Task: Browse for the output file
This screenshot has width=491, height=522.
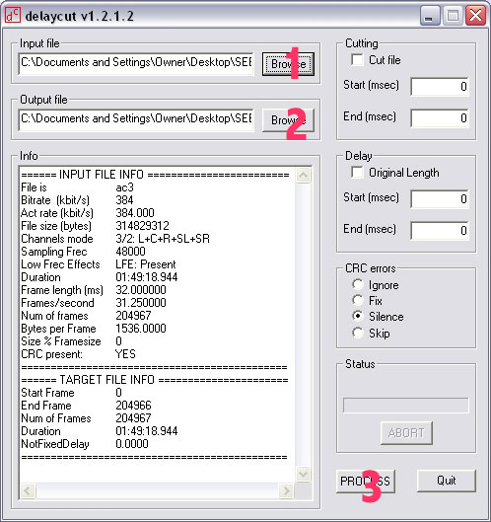Action: pos(288,120)
